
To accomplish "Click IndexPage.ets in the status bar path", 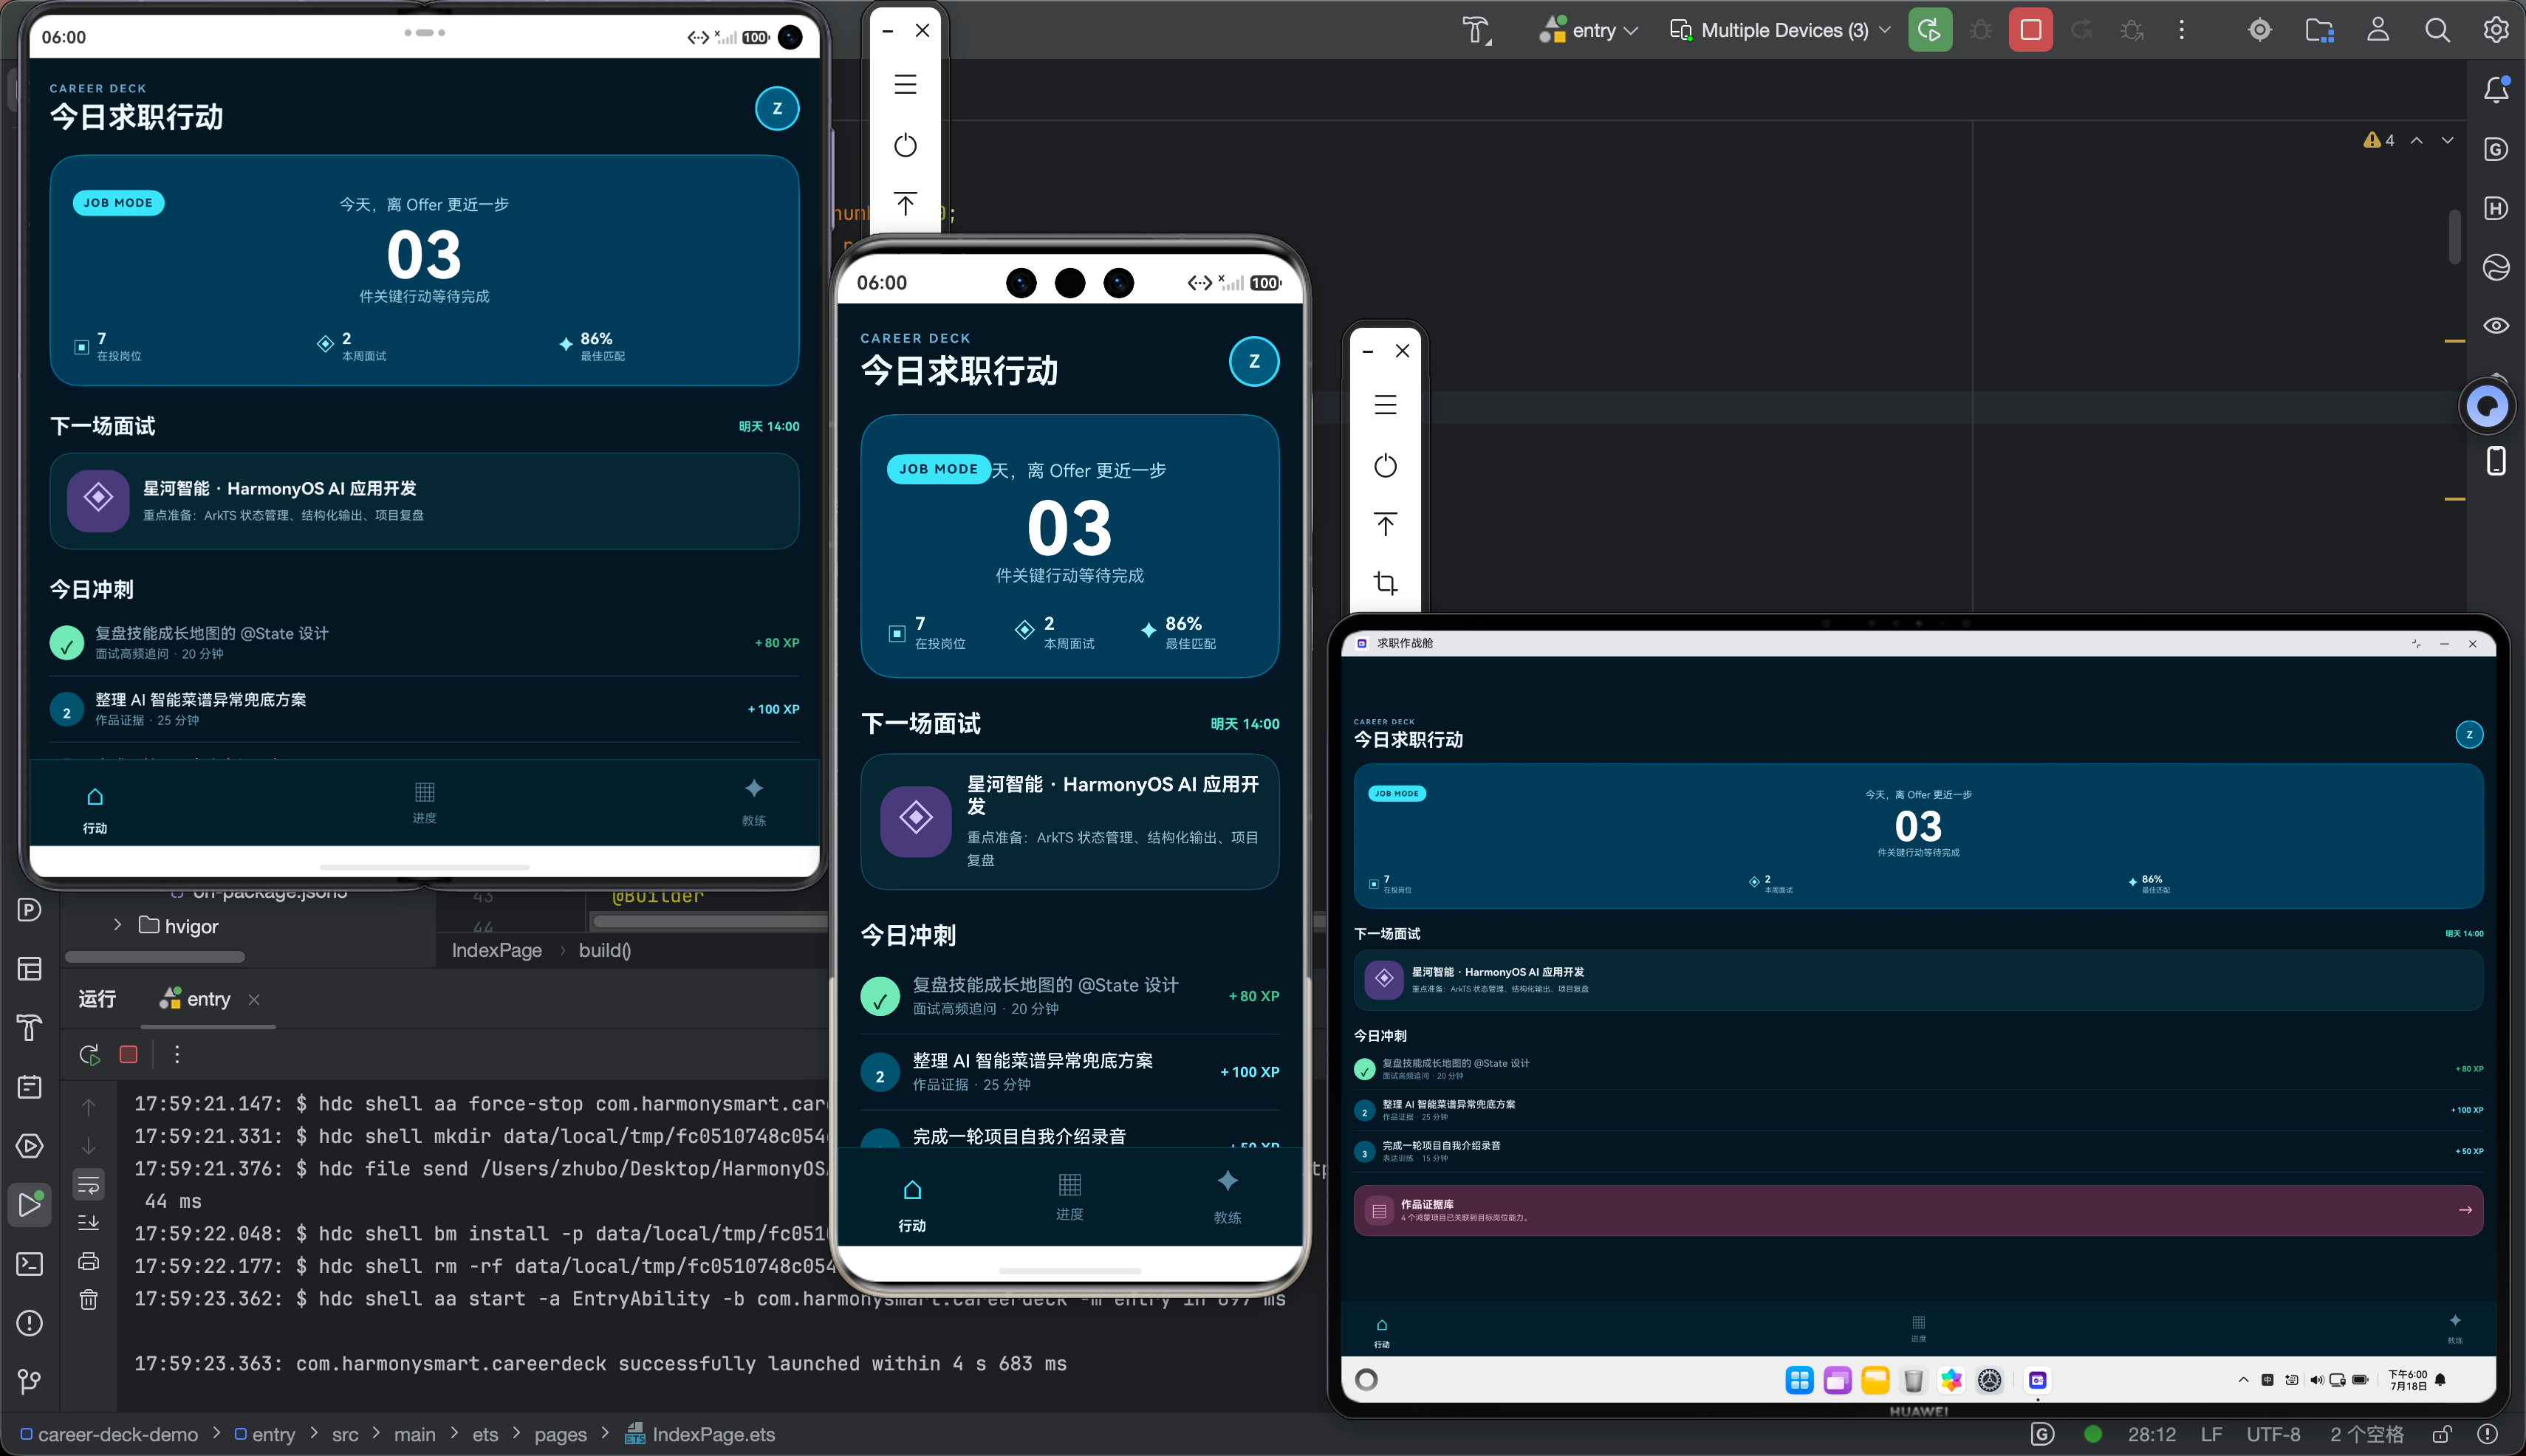I will (x=701, y=1434).
